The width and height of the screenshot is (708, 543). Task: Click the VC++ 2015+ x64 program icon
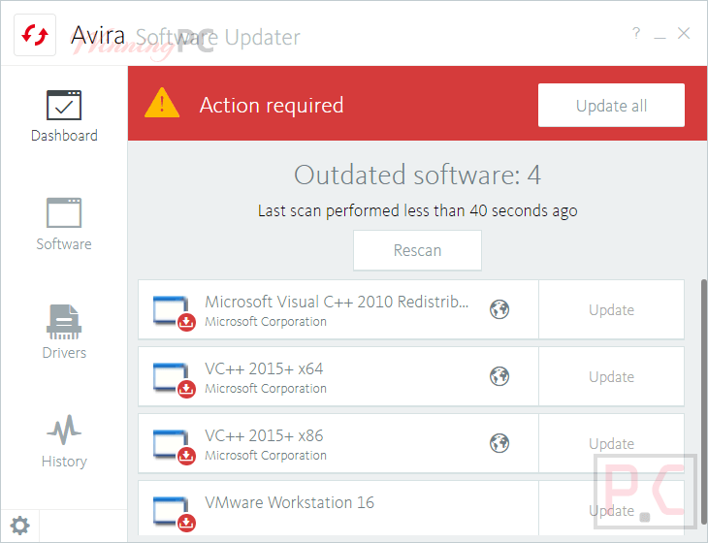coord(174,379)
